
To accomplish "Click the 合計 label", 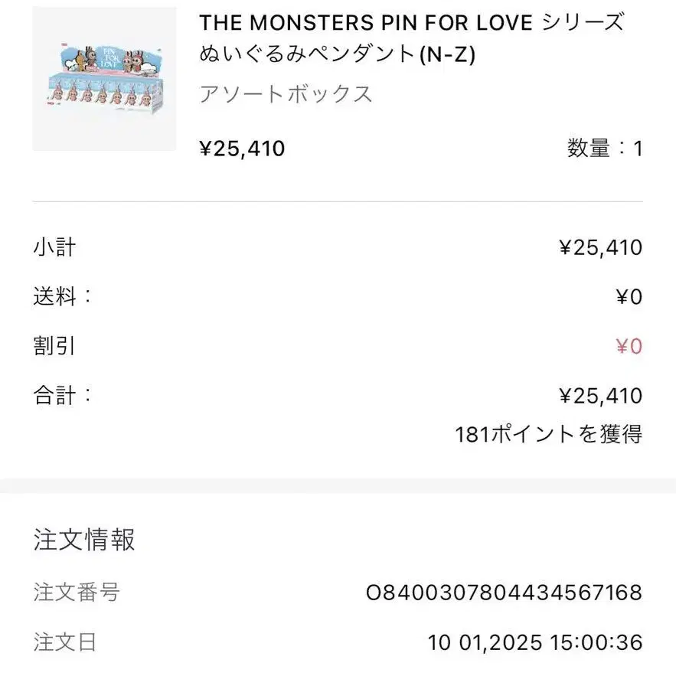I will click(61, 395).
